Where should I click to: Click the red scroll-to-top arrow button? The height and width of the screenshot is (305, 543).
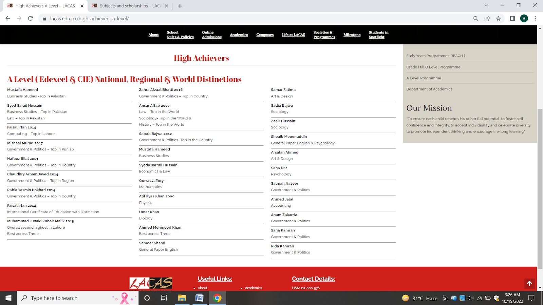[x=529, y=284]
